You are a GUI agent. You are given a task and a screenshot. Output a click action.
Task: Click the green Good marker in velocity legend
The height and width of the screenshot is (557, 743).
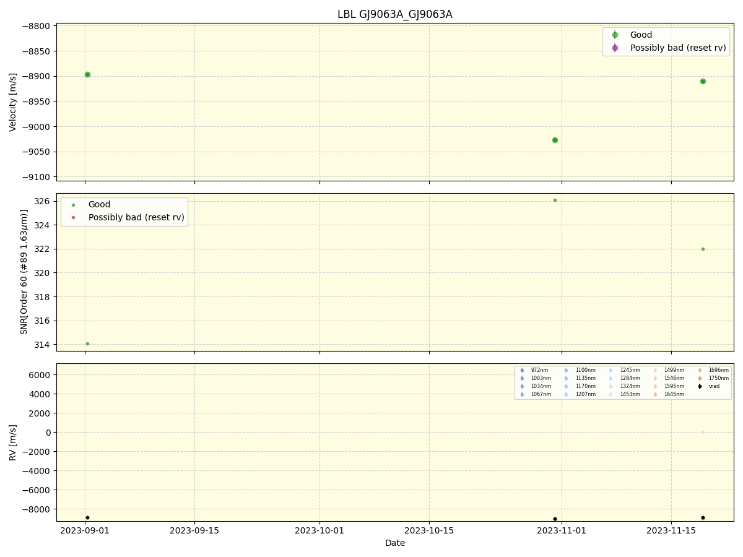point(615,35)
